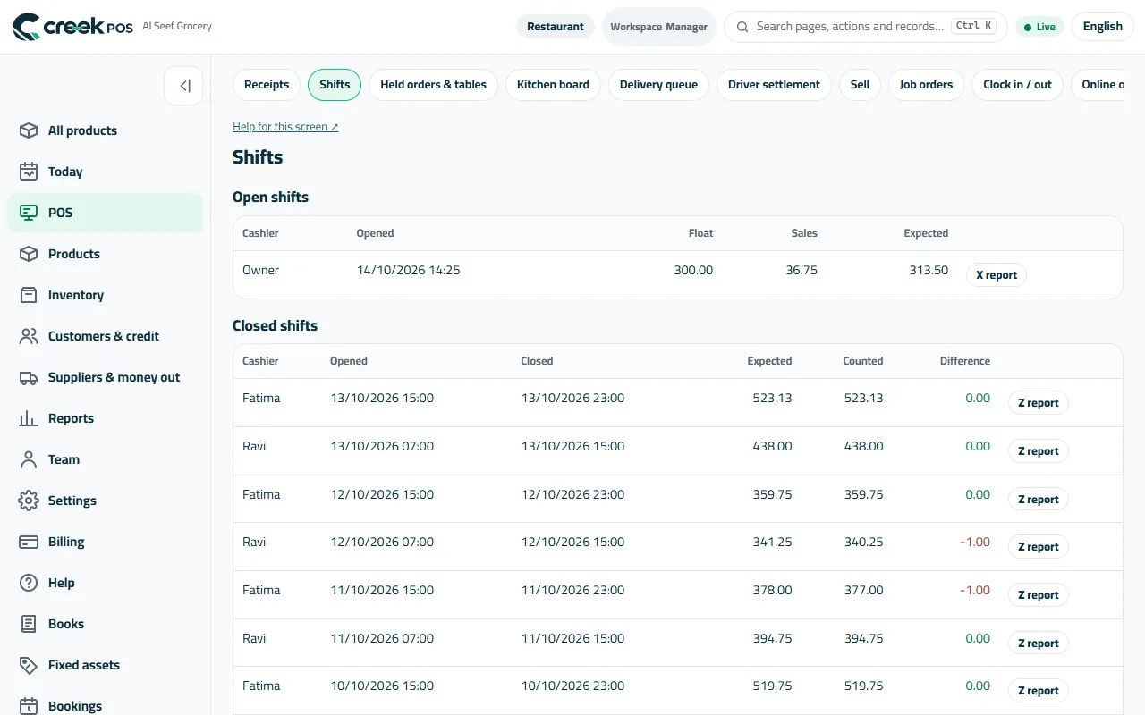
Task: Select the Reports bar chart icon
Action: tap(29, 418)
